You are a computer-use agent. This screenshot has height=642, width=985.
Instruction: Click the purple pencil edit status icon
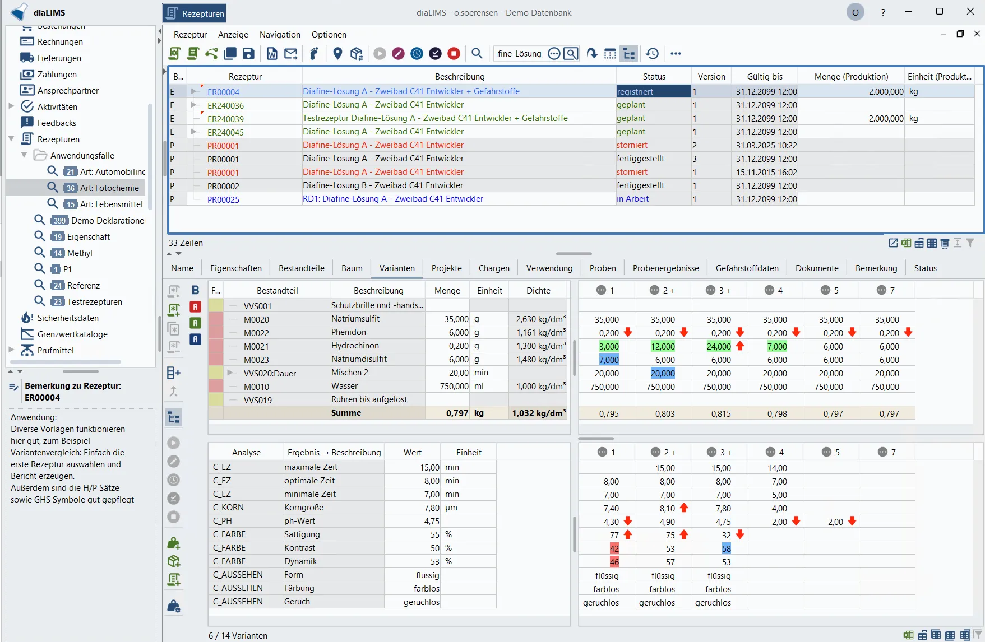398,54
